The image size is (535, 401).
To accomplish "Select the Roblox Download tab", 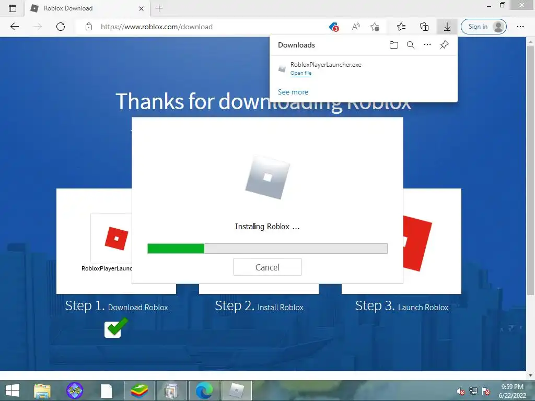I will click(88, 8).
